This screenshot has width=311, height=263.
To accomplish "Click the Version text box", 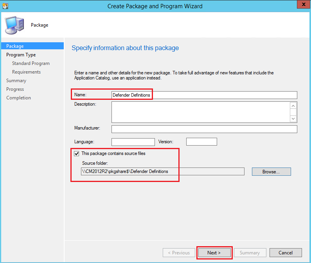I will [201, 142].
